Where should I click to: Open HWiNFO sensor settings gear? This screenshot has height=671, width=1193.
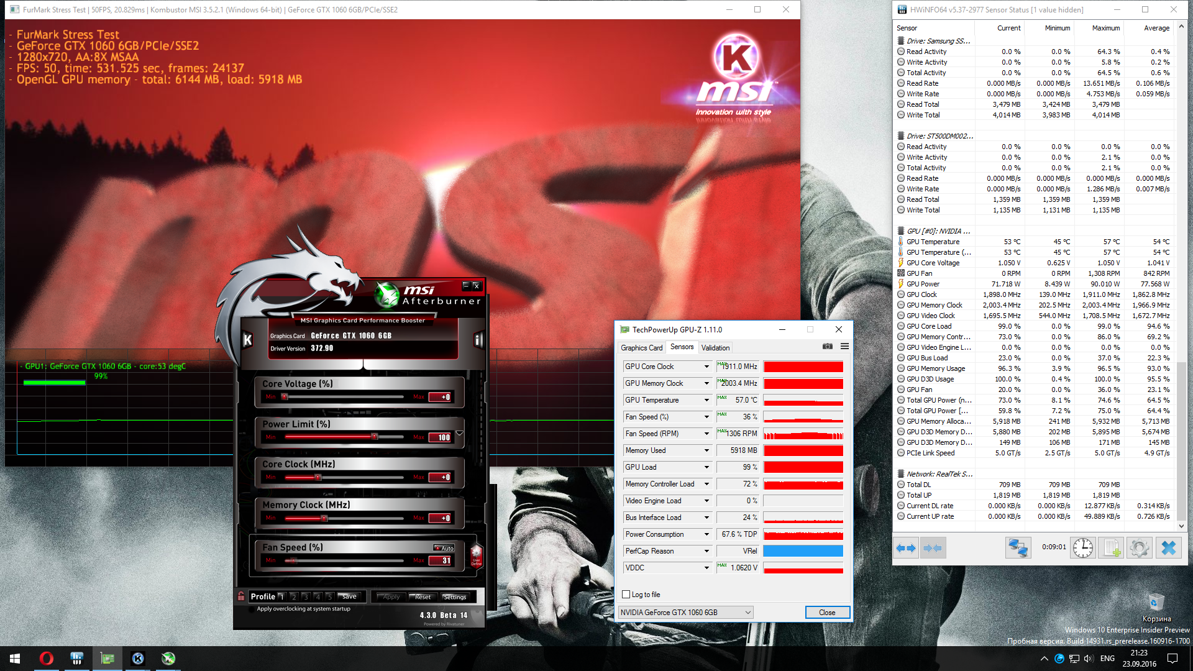(1139, 548)
